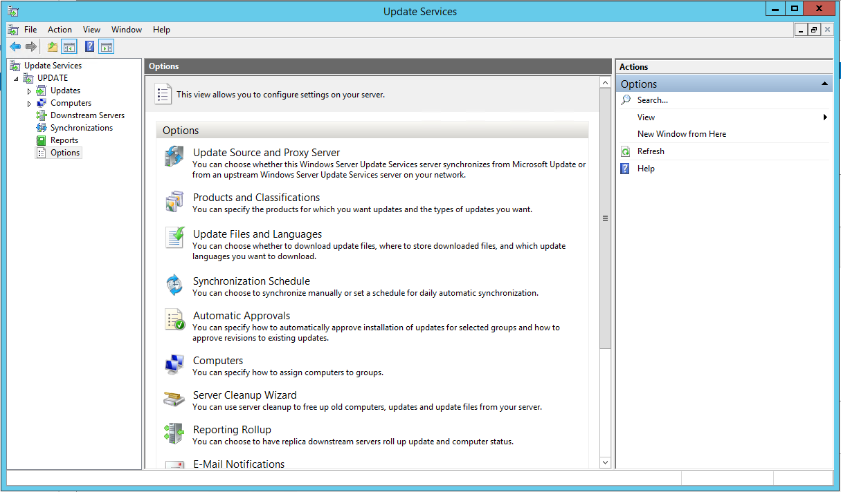
Task: Click the Search magnifier icon in Actions
Action: coord(626,100)
